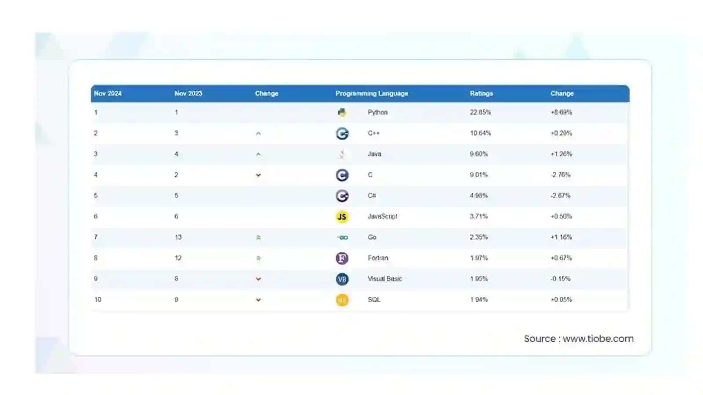Click the C++ logo icon

(x=342, y=133)
